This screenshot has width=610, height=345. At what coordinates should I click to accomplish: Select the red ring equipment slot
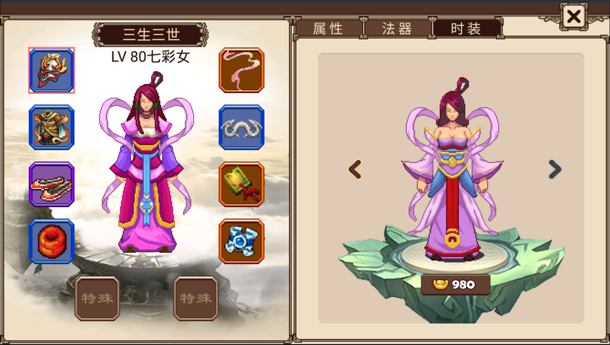(51, 241)
